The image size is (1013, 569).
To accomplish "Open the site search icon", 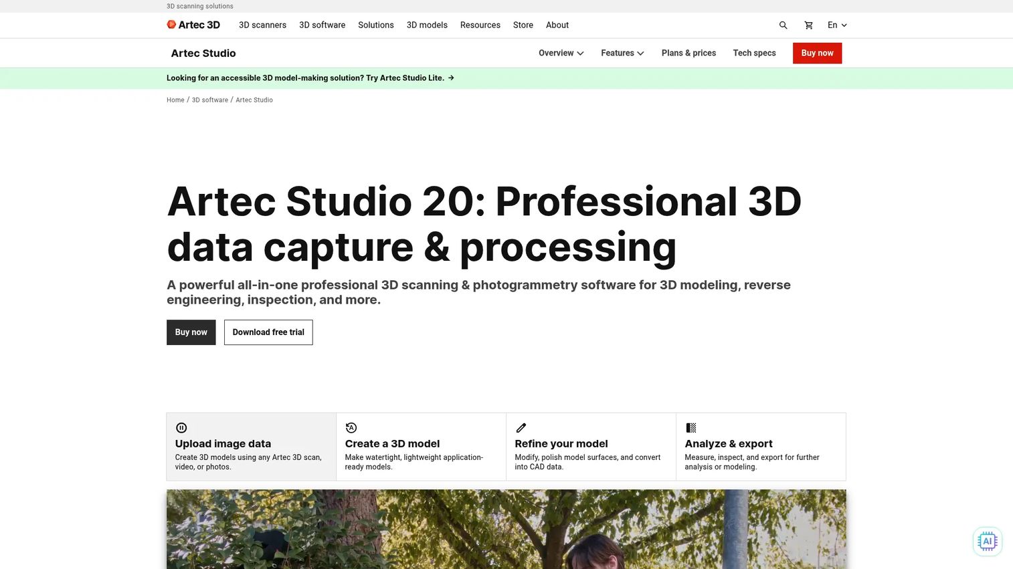I will [783, 25].
